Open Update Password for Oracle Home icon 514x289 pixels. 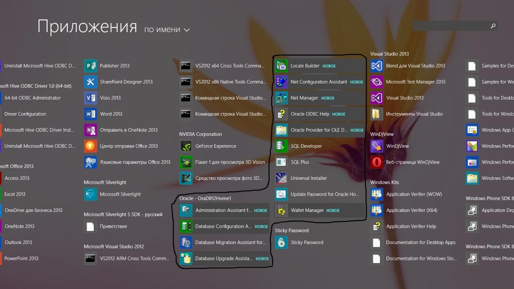(x=281, y=194)
